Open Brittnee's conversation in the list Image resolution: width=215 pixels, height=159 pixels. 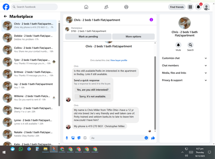[x=29, y=74]
